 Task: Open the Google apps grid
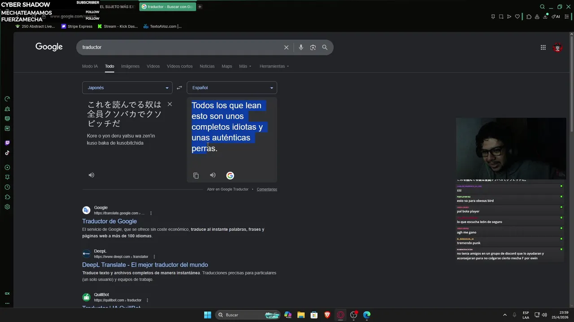click(543, 47)
